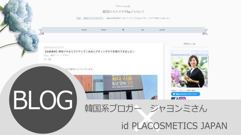Click the "Welcome to my blog" script text
The image size is (241, 135).
coord(123,6)
